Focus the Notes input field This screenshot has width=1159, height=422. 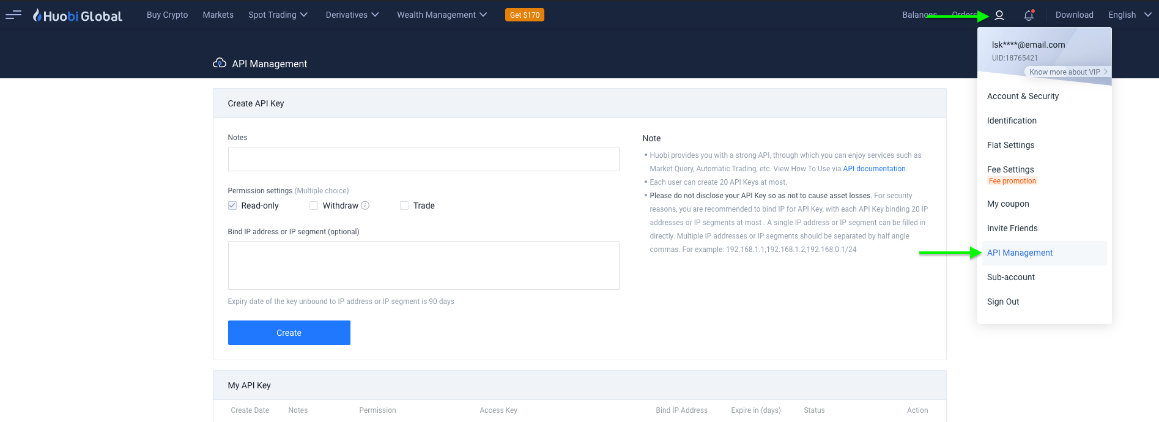(x=423, y=159)
